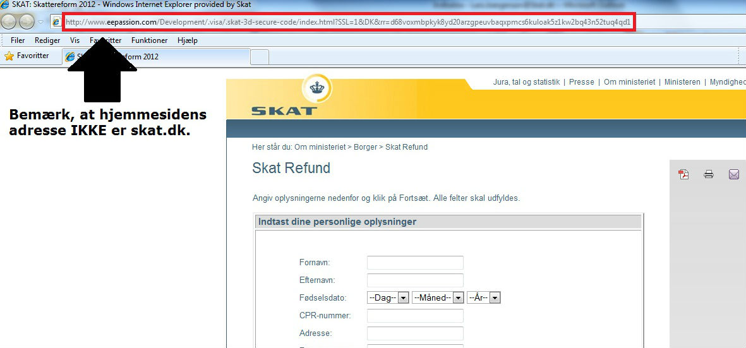This screenshot has width=746, height=348.
Task: Select the URL address bar field
Action: 349,22
